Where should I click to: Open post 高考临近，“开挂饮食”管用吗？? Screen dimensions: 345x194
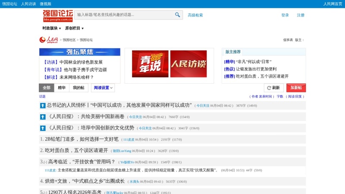point(82,162)
